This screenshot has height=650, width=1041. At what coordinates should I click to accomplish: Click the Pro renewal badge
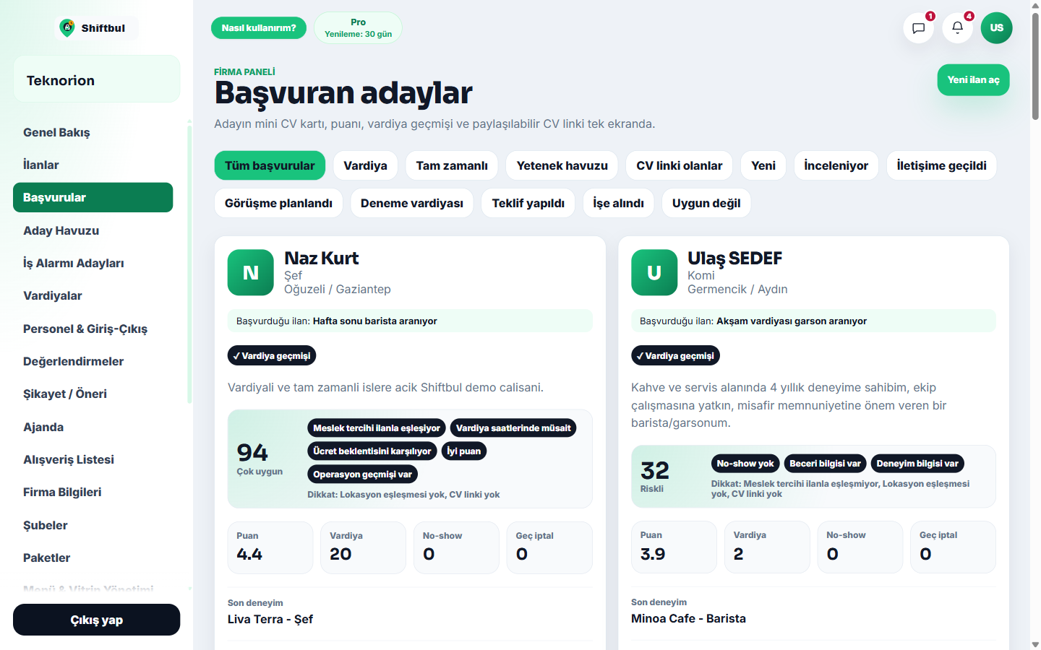pyautogui.click(x=358, y=28)
